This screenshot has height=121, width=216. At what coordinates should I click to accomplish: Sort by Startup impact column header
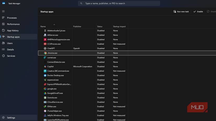tap(119, 27)
